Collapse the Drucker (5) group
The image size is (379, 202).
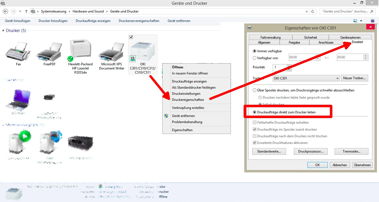coord(3,31)
